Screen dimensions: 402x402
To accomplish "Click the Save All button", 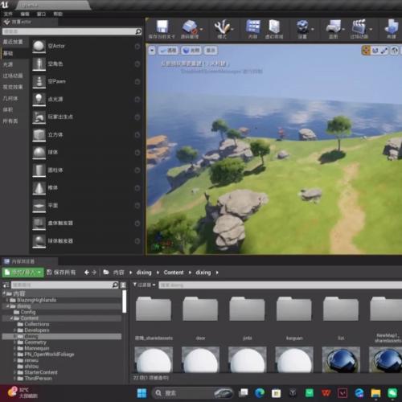I will tap(61, 273).
